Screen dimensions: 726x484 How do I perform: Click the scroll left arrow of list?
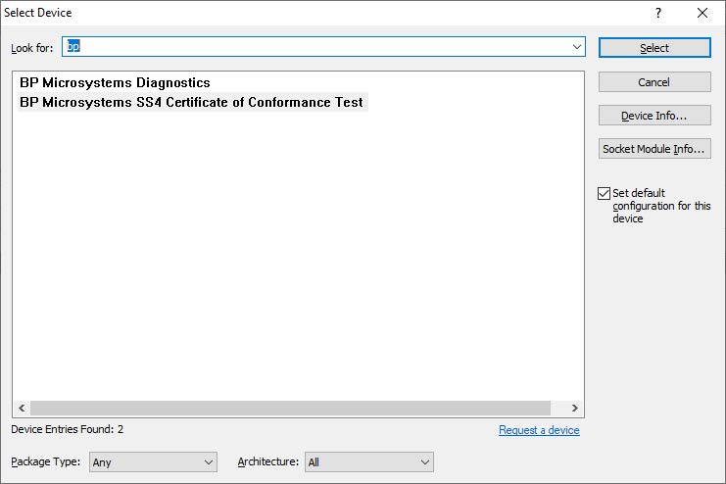[22, 408]
